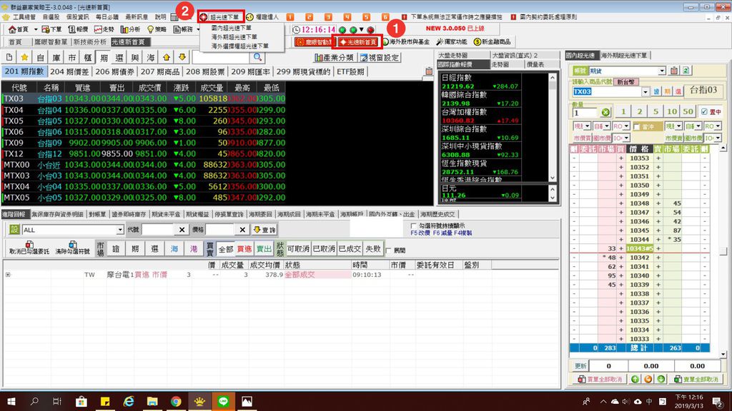Open the 海外期超光速下單 panel tab
Screen dimensions: 732x411
tap(623, 56)
